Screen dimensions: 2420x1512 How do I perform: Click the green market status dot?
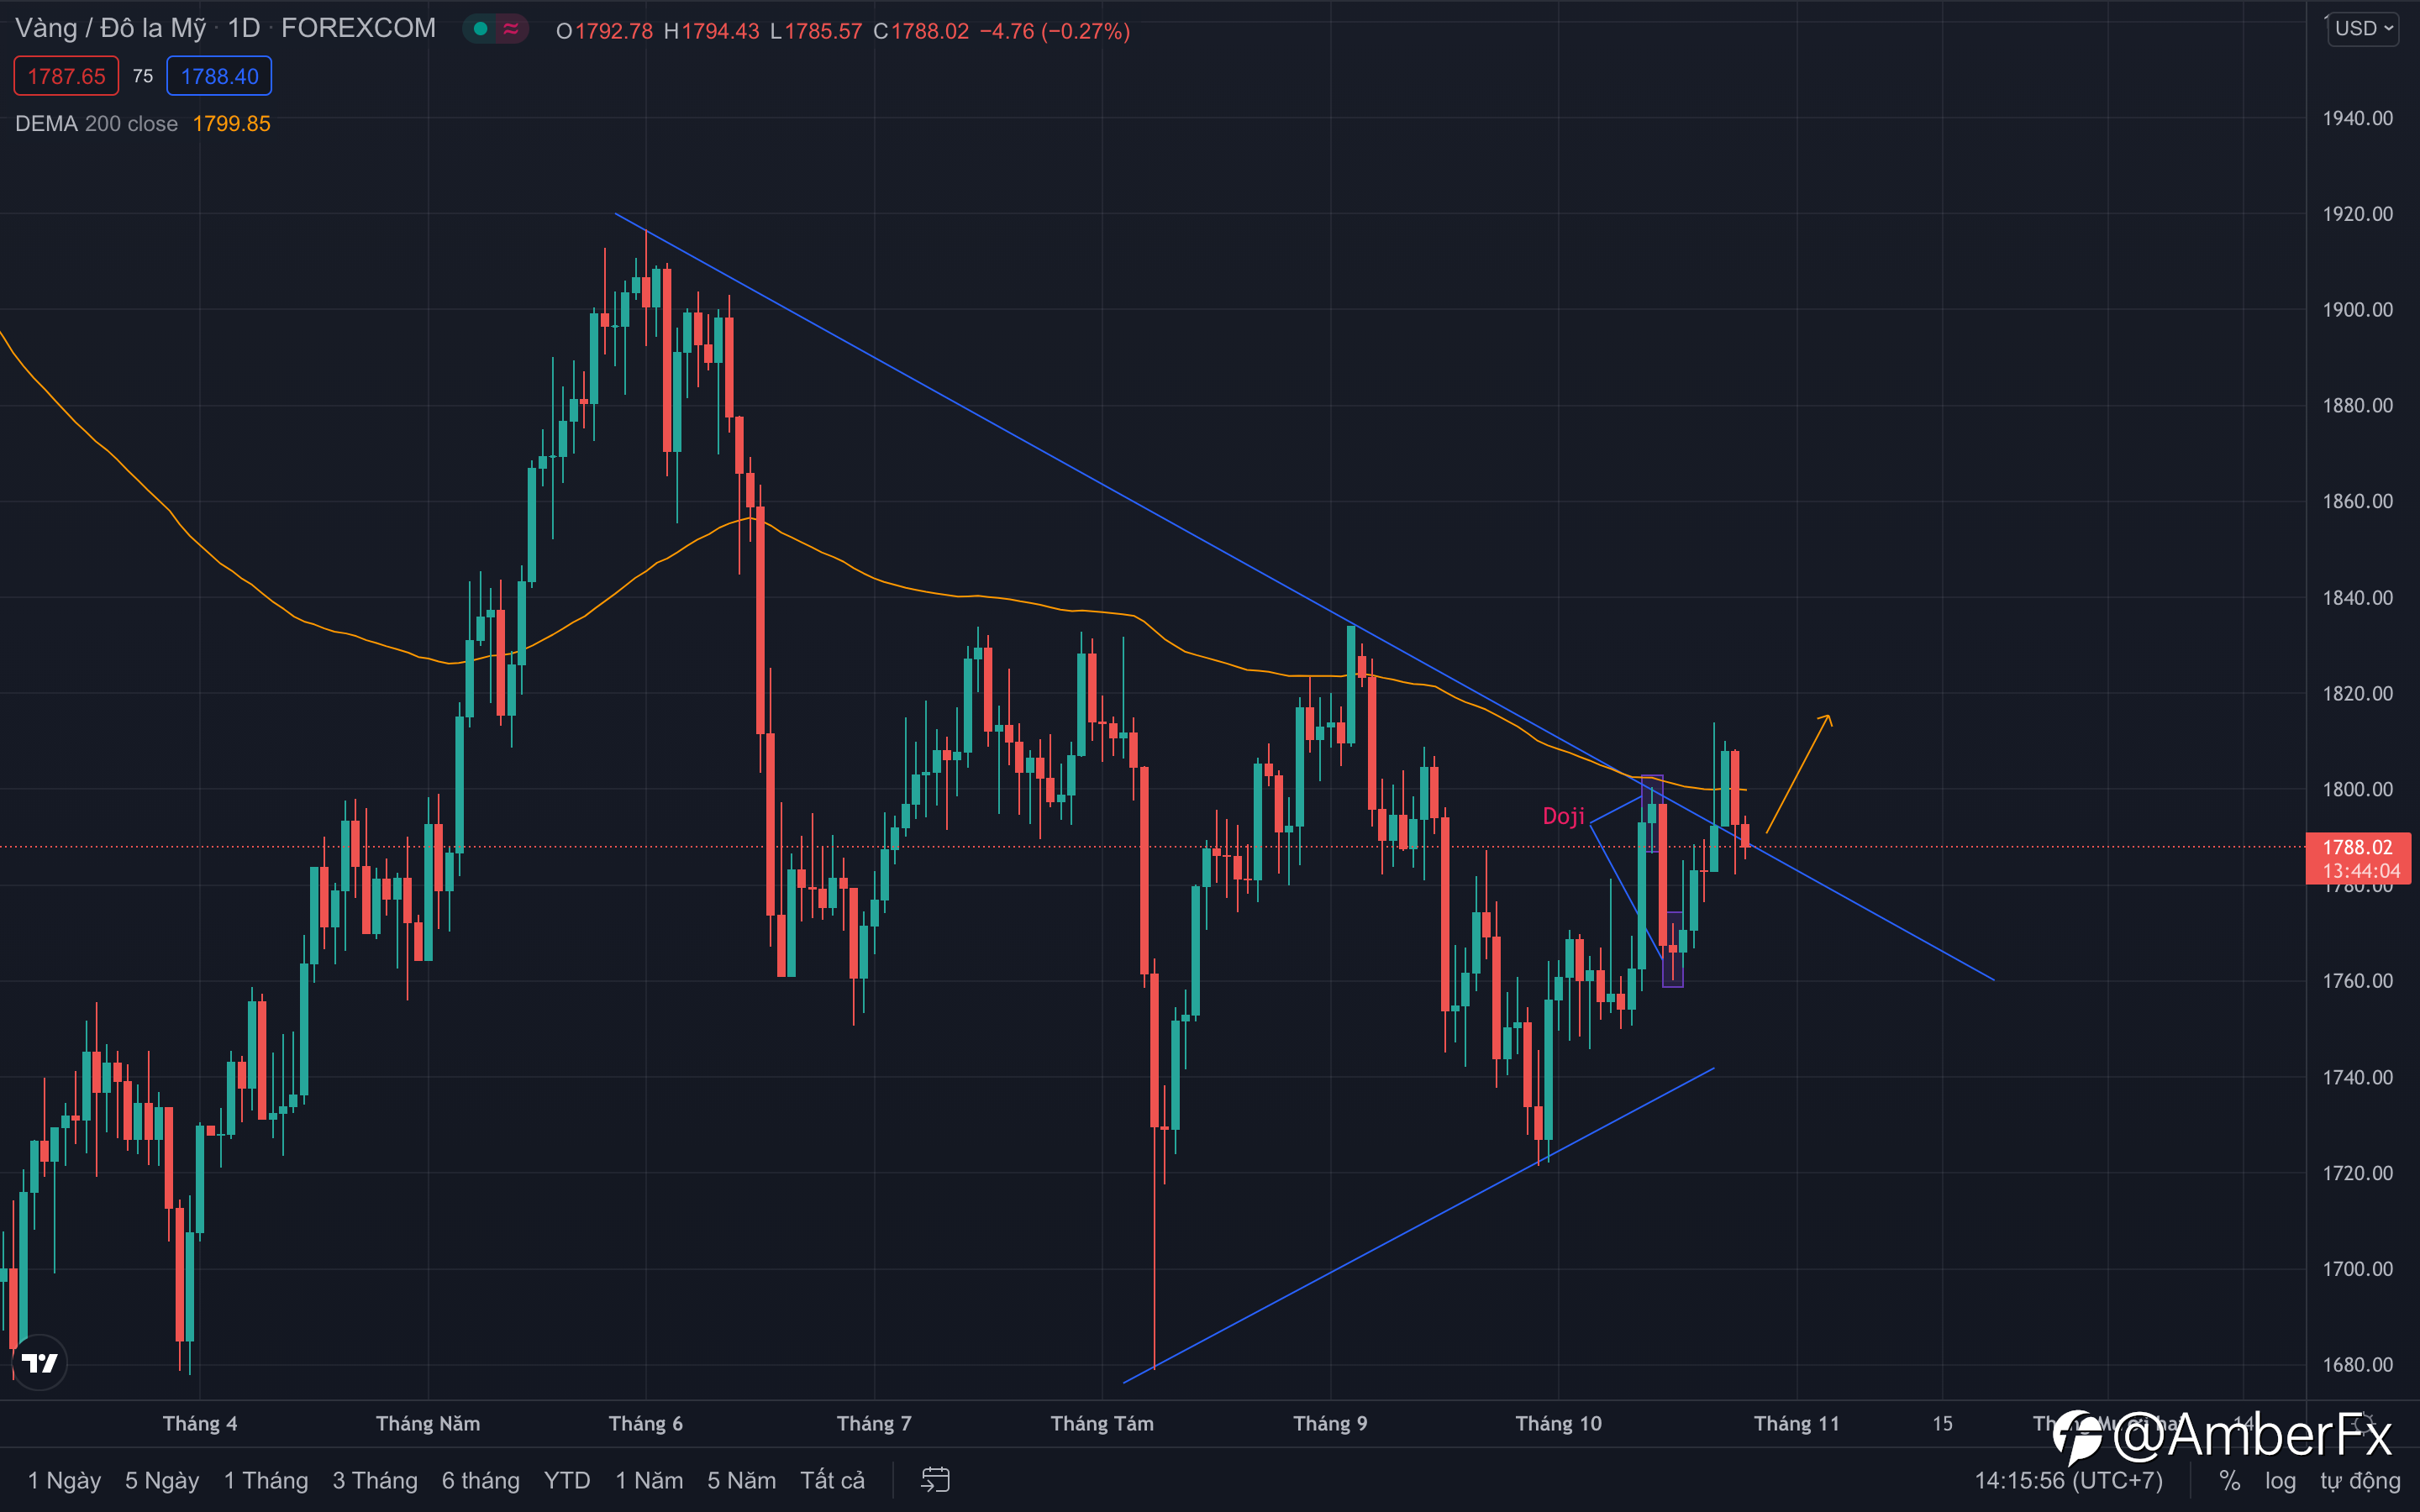pyautogui.click(x=481, y=29)
